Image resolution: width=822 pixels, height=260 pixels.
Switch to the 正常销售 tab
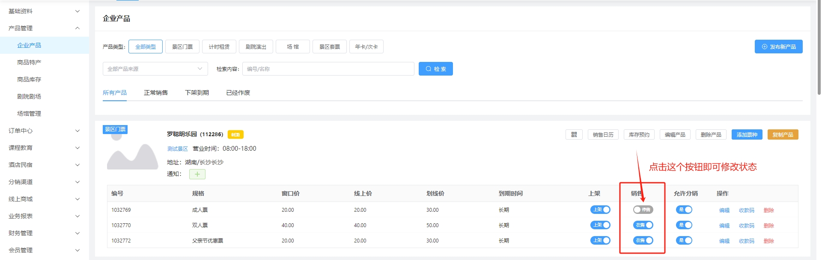156,93
